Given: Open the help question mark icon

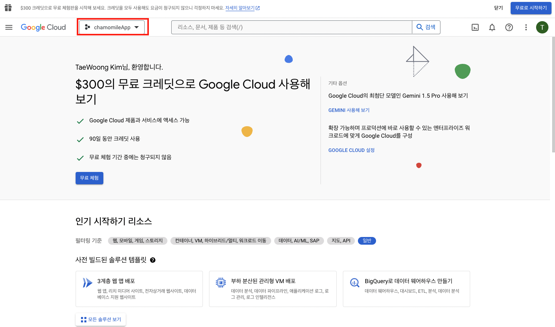Looking at the screenshot, I should pos(509,27).
